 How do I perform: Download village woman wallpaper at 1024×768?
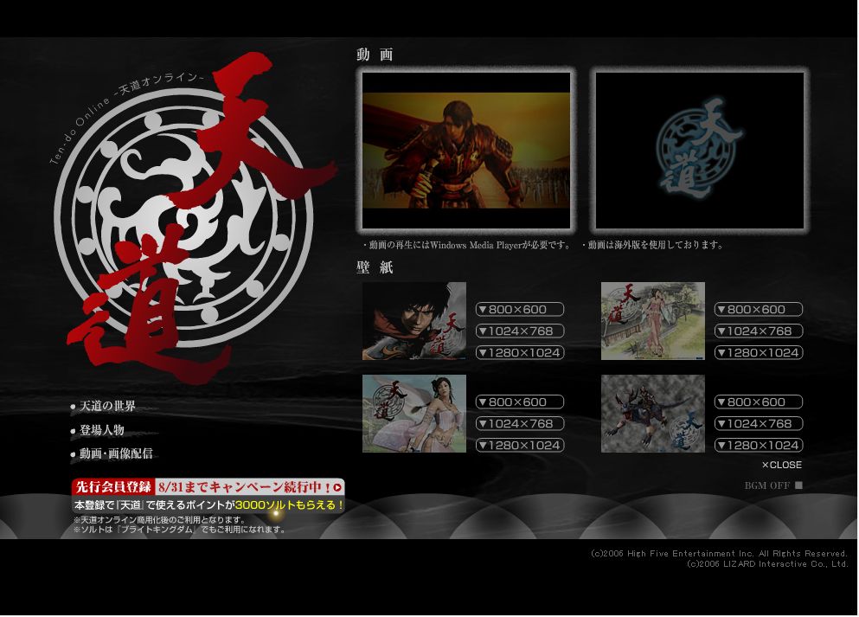[x=759, y=331]
